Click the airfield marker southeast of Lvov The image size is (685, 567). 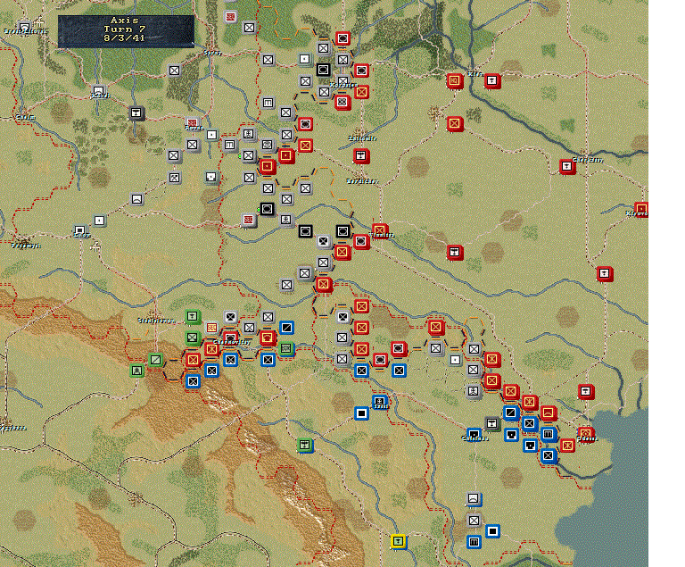tap(95, 247)
